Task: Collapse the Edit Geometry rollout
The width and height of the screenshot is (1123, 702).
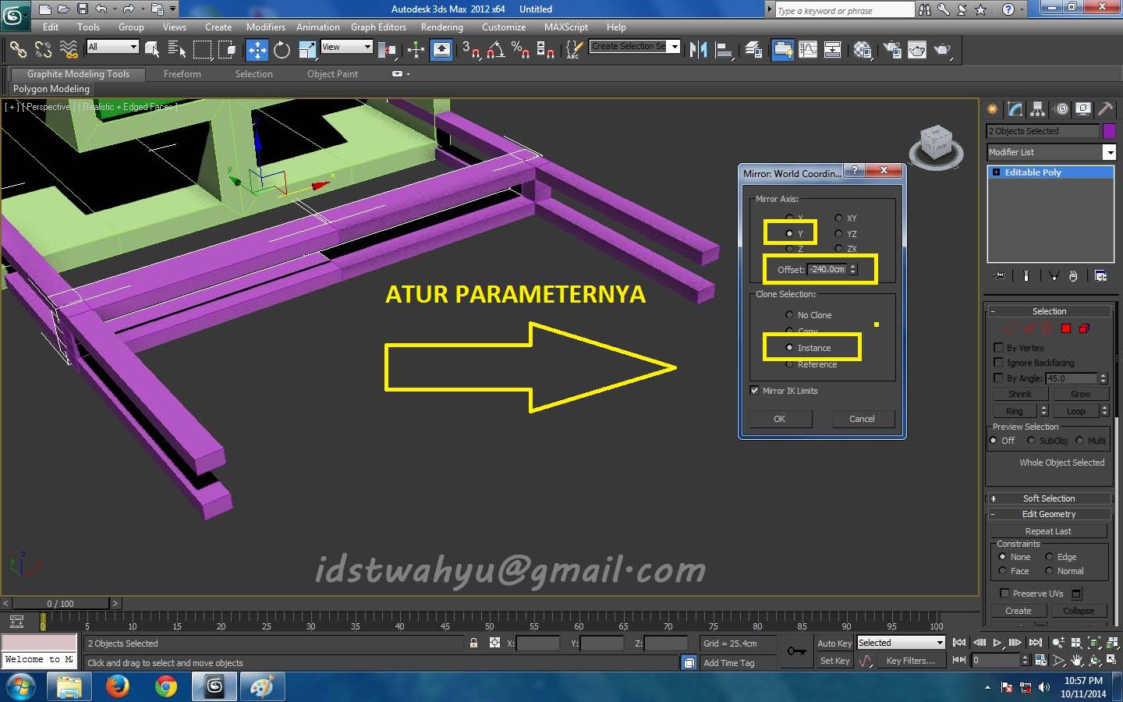Action: point(1049,514)
